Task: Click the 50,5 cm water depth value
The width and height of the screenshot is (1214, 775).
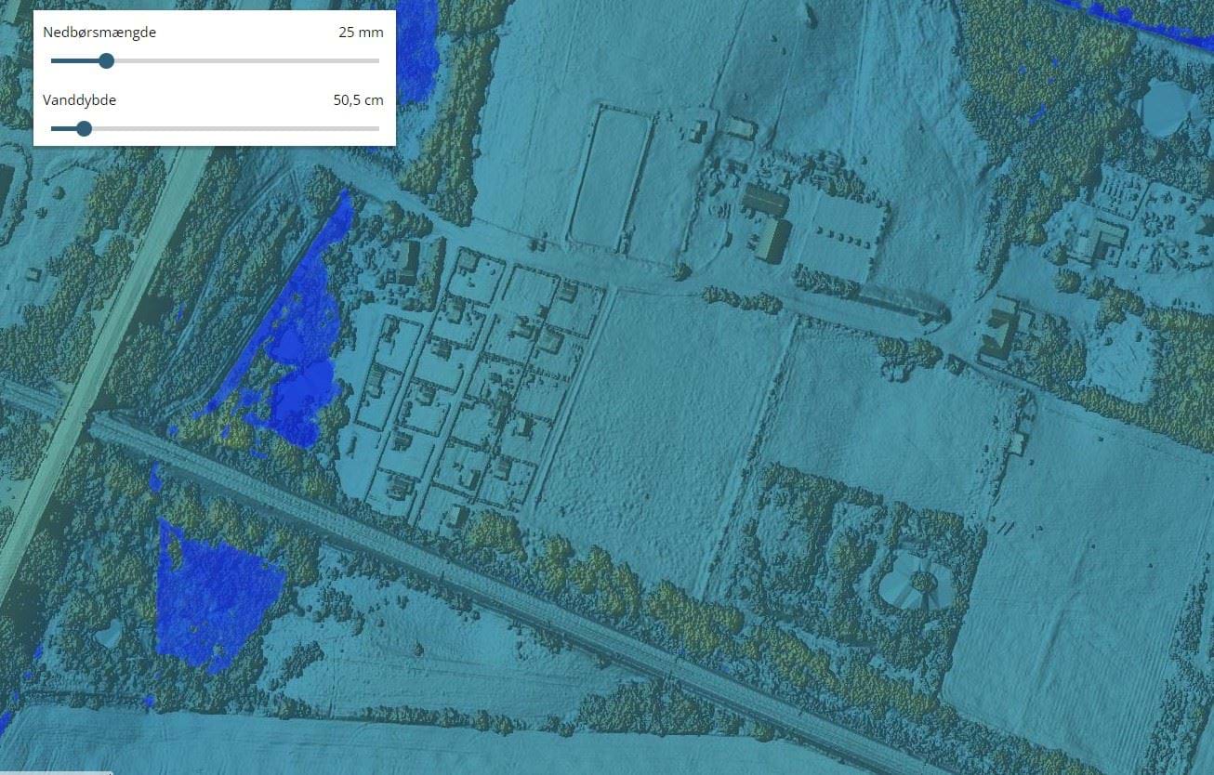Action: (x=358, y=100)
